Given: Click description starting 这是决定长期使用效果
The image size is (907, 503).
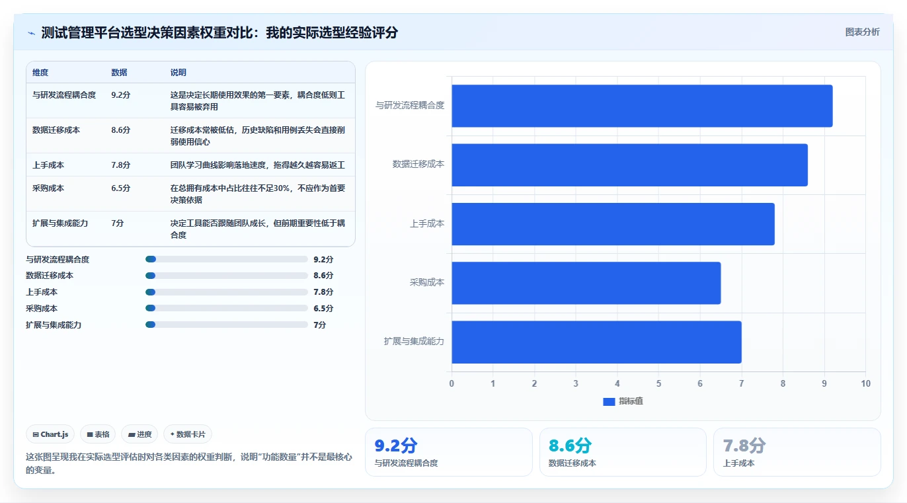Looking at the screenshot, I should pyautogui.click(x=258, y=100).
